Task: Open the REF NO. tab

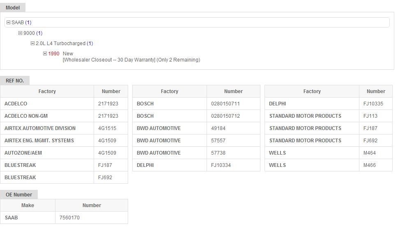Action: [15, 81]
